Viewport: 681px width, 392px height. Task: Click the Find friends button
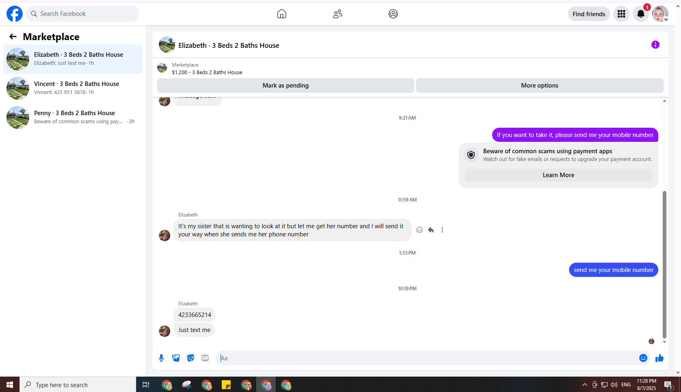[x=589, y=14]
